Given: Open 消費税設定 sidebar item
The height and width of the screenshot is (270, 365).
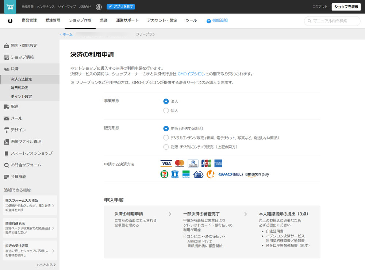Looking at the screenshot, I should click(30, 88).
